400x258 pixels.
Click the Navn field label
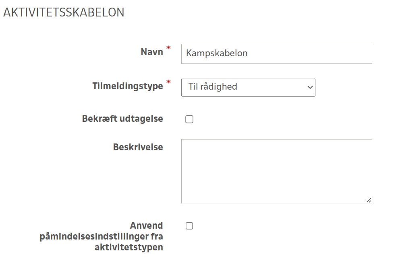[x=152, y=52]
